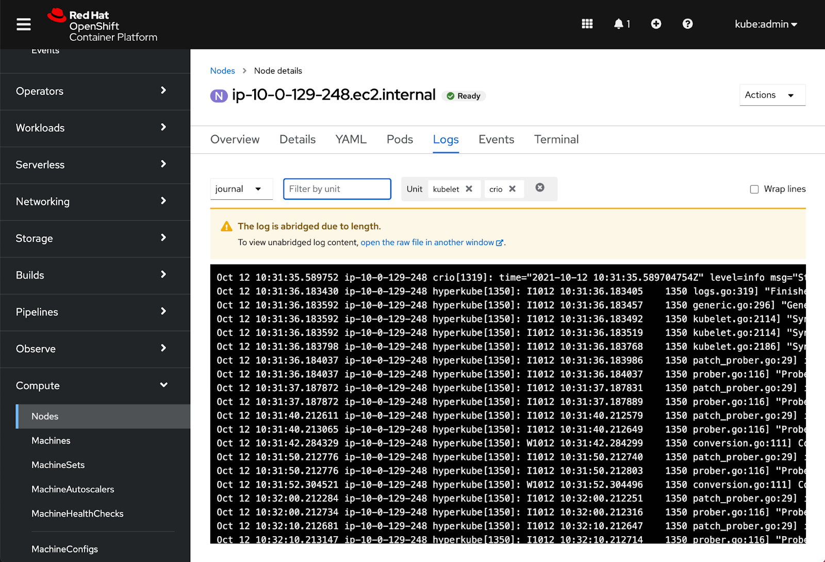Open the hamburger navigation menu
Image resolution: width=825 pixels, height=562 pixels.
point(24,24)
